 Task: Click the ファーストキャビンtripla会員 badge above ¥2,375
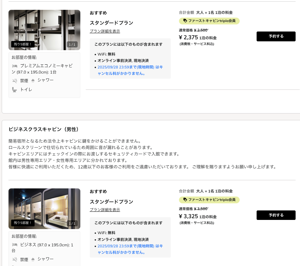[x=209, y=21]
